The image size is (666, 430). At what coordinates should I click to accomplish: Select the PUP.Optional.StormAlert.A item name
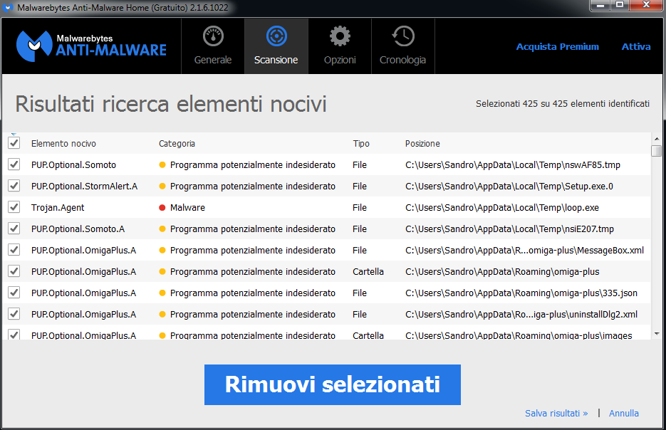pyautogui.click(x=84, y=186)
